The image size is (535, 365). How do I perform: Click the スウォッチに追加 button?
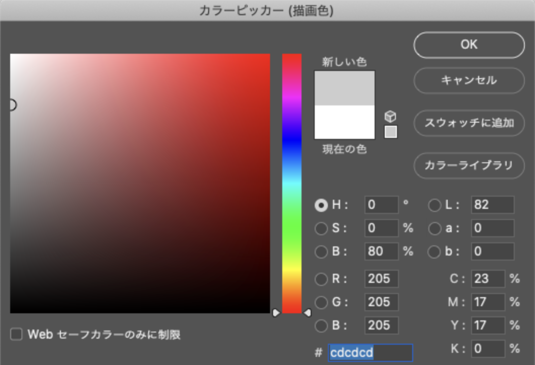(x=469, y=123)
